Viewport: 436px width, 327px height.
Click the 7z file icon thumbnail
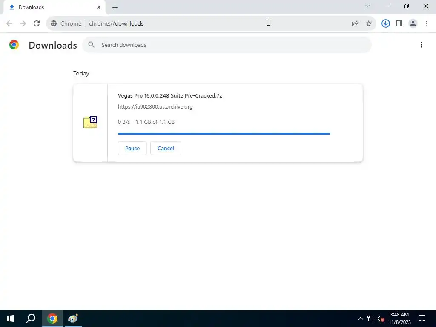coord(90,122)
